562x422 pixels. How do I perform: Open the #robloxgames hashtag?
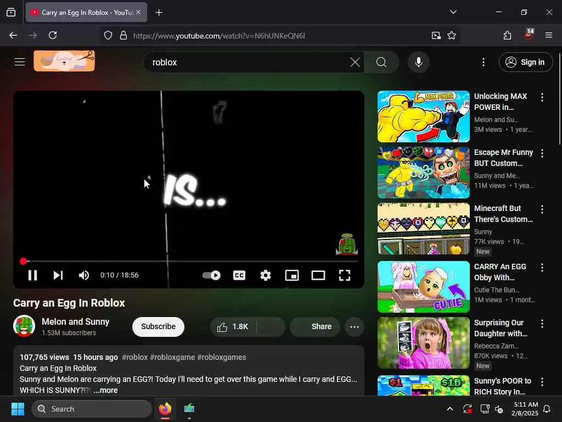coord(222,357)
